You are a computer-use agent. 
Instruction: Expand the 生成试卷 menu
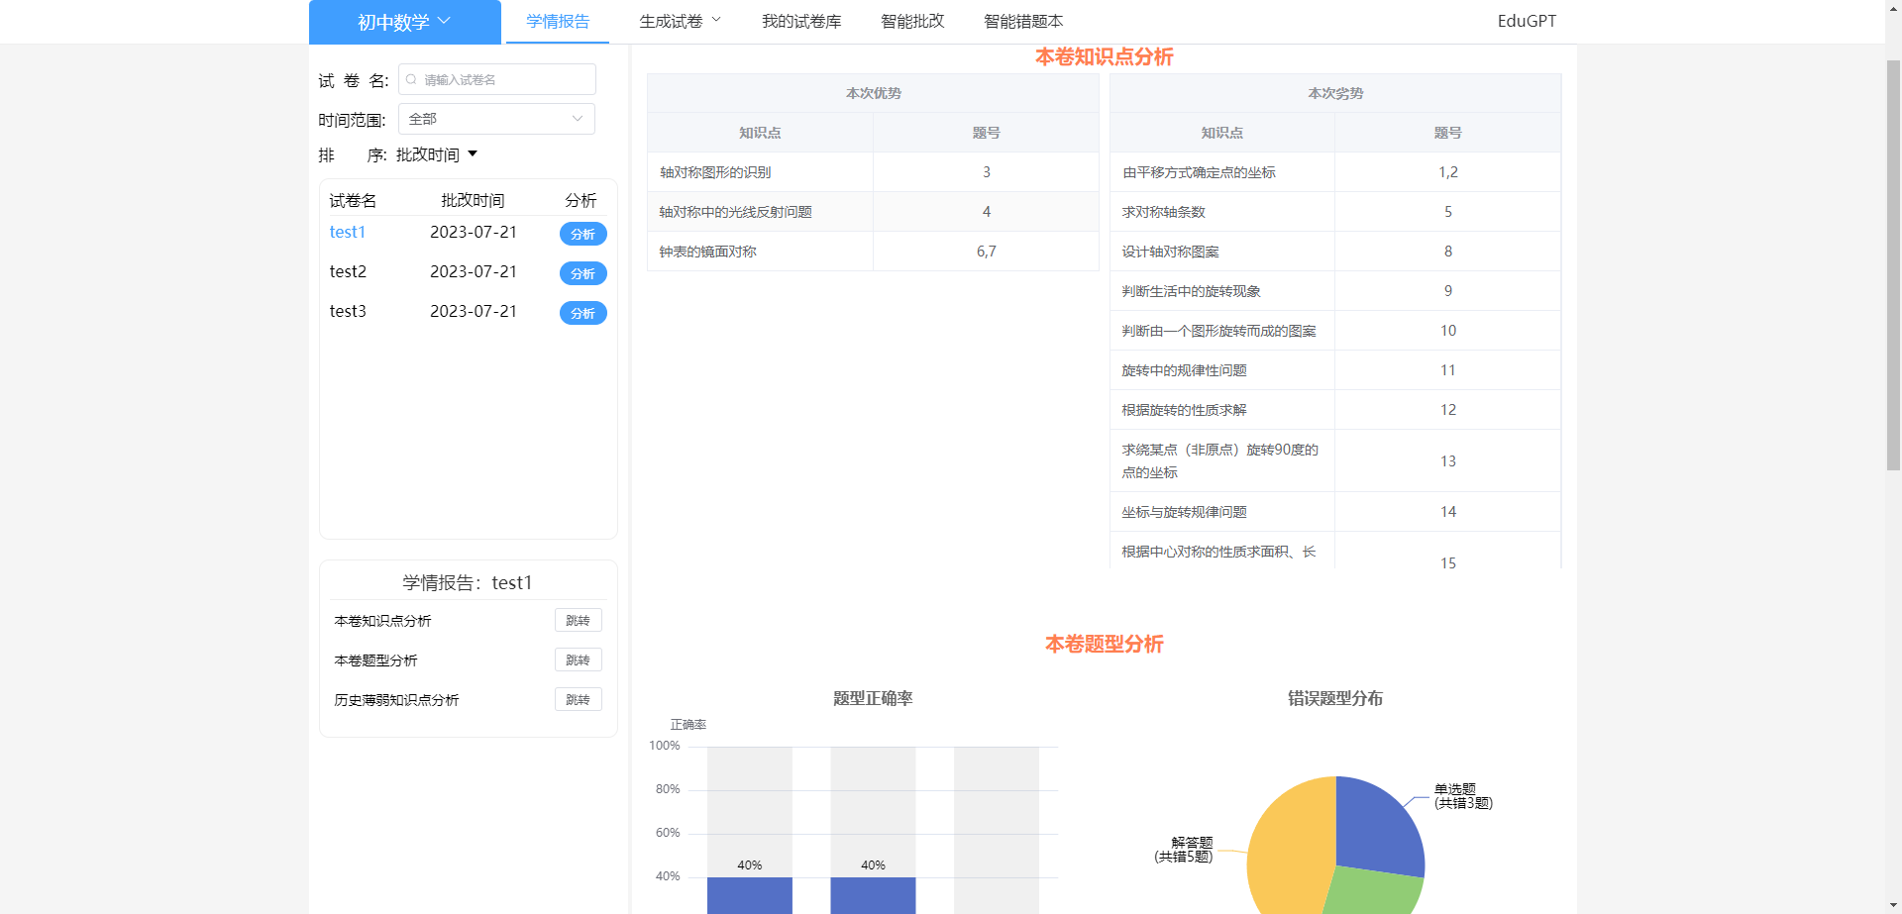click(x=680, y=22)
